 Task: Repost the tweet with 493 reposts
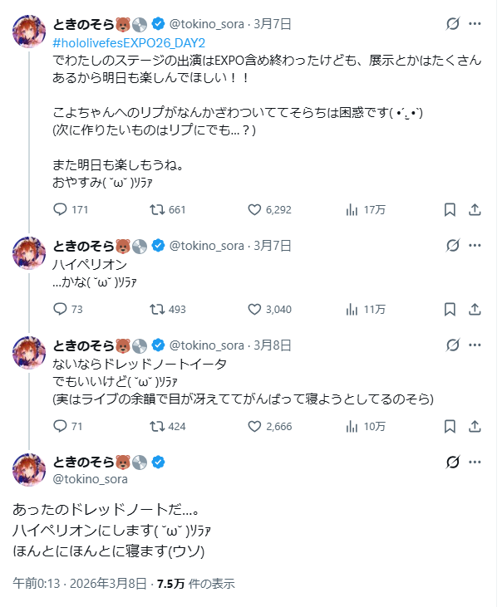156,310
